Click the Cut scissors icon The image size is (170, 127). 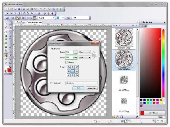[24, 9]
